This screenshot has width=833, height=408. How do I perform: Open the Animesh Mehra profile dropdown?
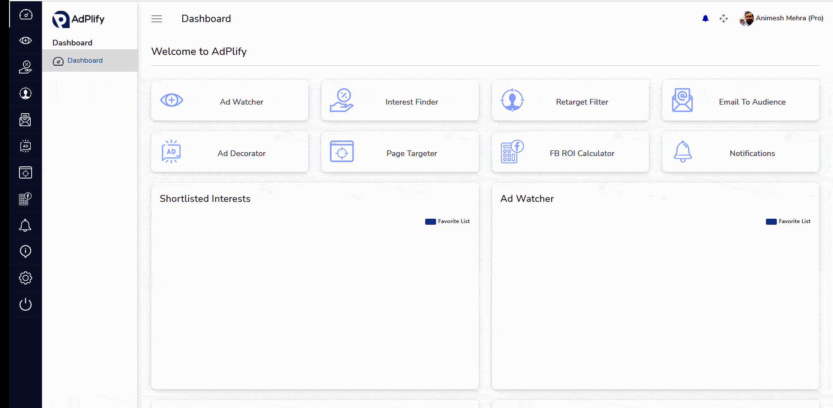781,18
